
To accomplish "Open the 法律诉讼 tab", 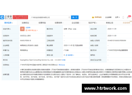I will click(x=25, y=23).
